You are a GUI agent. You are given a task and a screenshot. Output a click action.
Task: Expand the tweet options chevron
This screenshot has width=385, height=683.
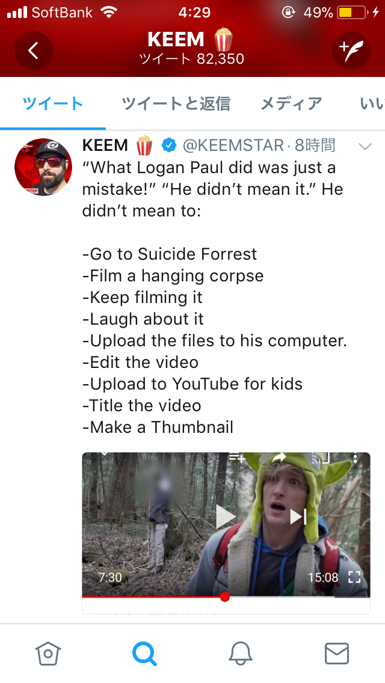click(x=365, y=146)
